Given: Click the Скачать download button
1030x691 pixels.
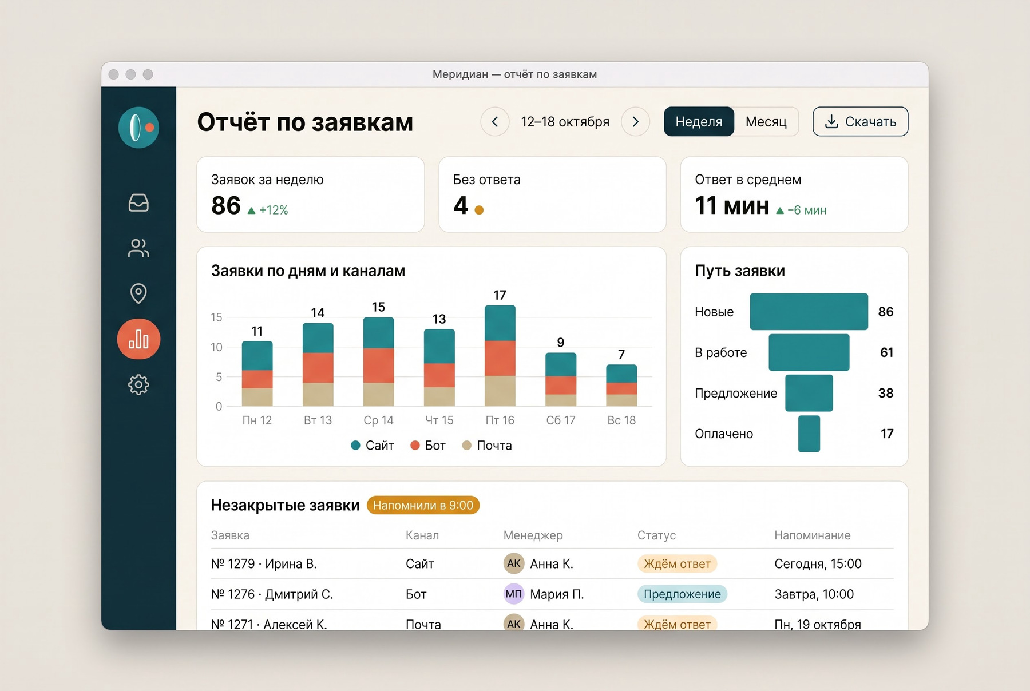Looking at the screenshot, I should click(860, 122).
